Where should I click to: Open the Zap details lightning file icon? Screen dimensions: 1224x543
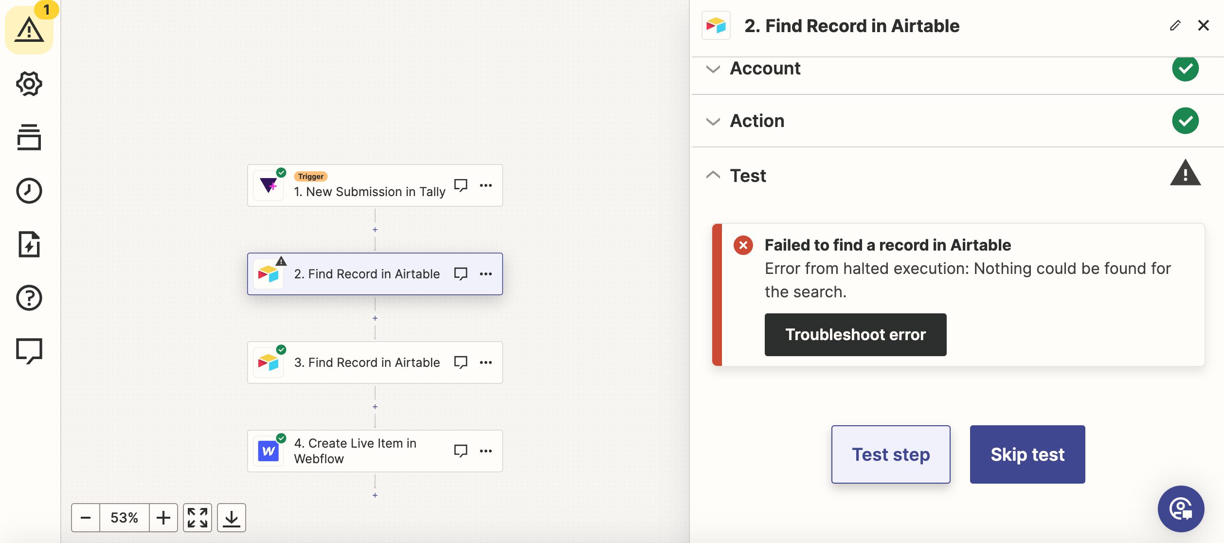click(x=29, y=244)
